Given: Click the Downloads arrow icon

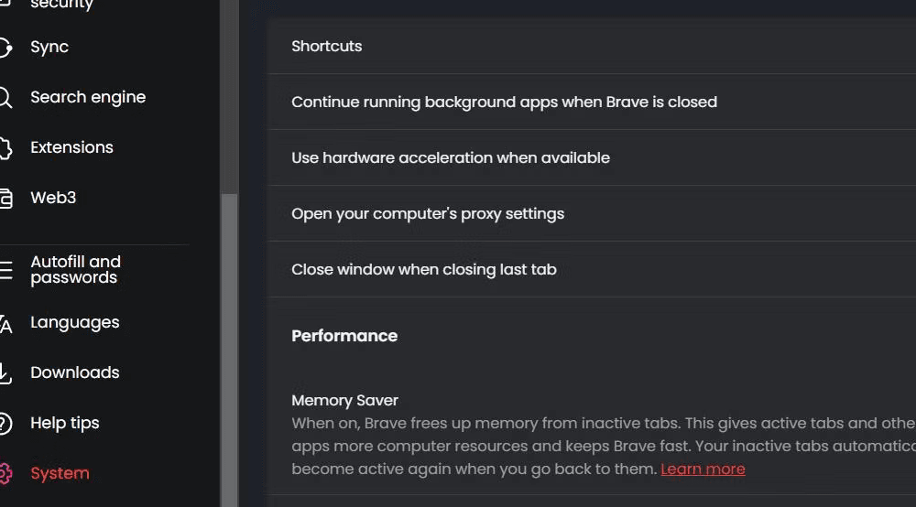Looking at the screenshot, I should (5, 373).
